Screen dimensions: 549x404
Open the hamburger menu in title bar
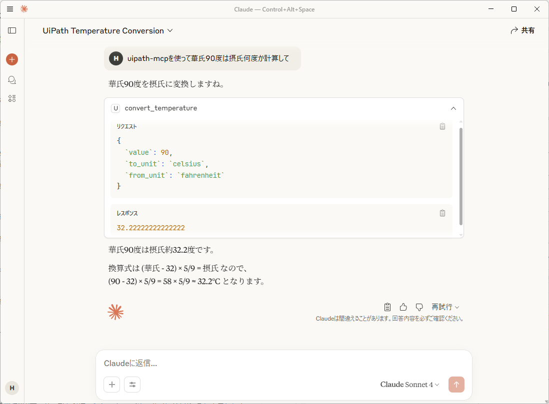click(x=10, y=9)
